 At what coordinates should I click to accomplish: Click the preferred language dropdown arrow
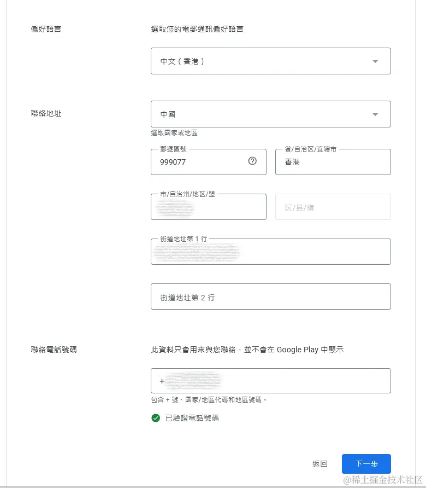click(375, 61)
